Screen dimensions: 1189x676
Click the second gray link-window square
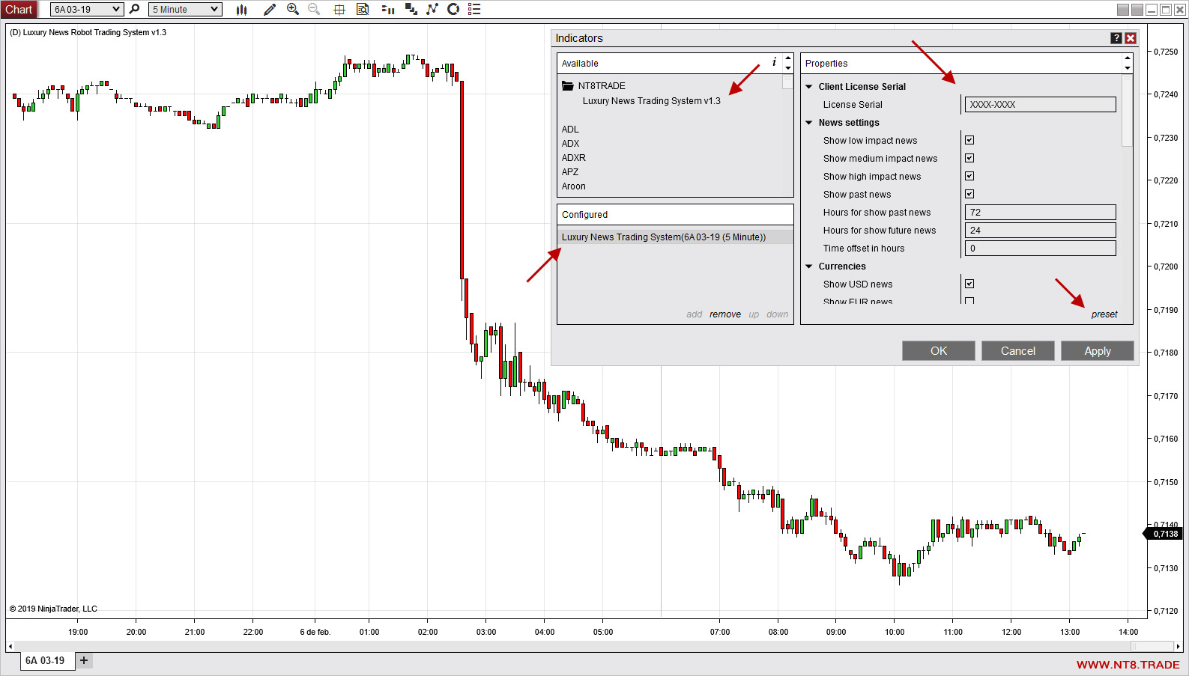coord(1137,10)
